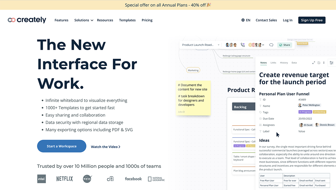Click the embed code icon beside the expand arrows
The image size is (336, 190).
coord(319,63)
